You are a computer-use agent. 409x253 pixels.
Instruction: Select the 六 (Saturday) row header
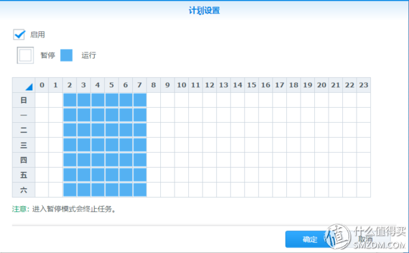[x=24, y=190]
